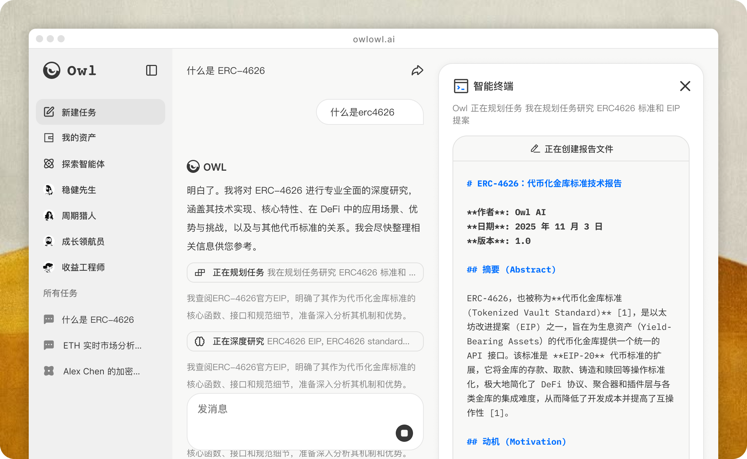Viewport: 747px width, 459px height.
Task: Open the ETH 实时市场分析 task entry
Action: [101, 345]
